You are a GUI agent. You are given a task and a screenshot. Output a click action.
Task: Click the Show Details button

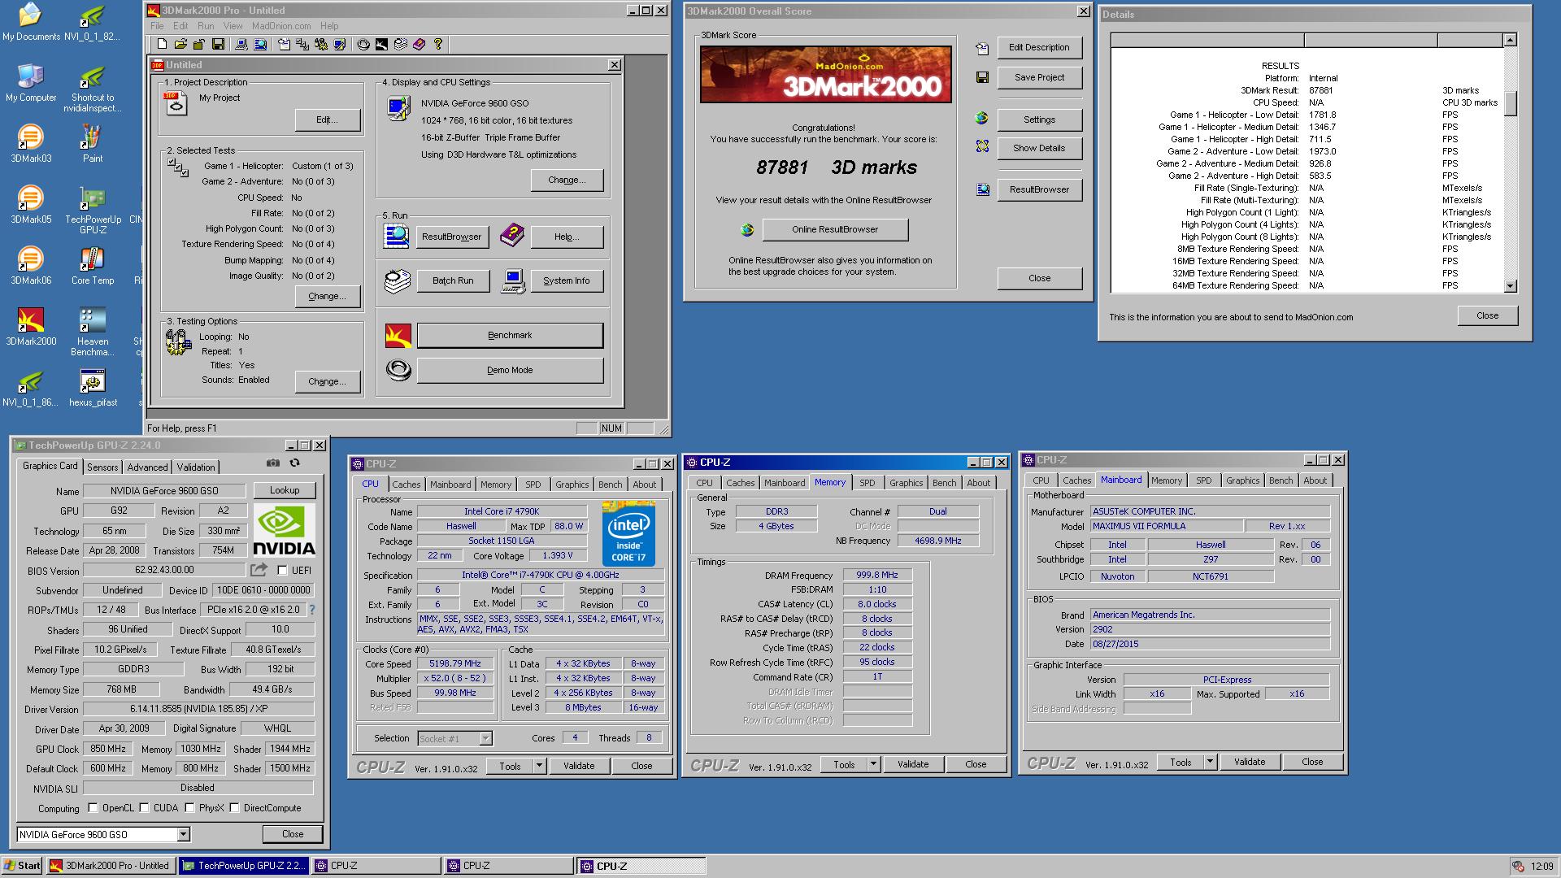[1039, 148]
